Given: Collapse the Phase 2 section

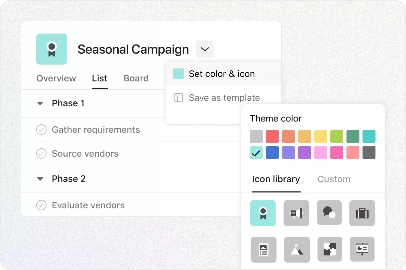Looking at the screenshot, I should 40,179.
